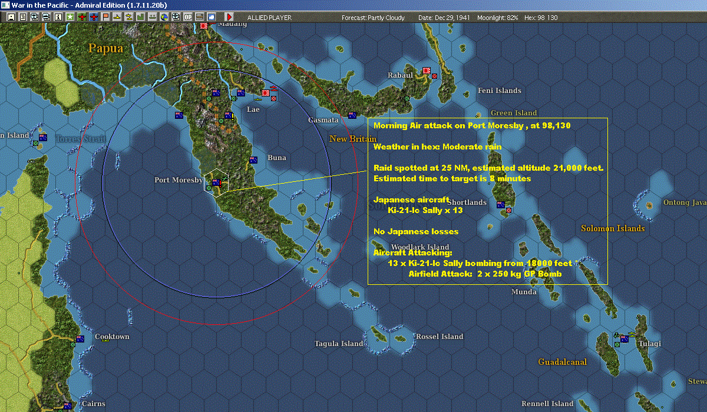The image size is (707, 412).
Task: Click the Japanese flag north of Lae
Action: tap(266, 93)
